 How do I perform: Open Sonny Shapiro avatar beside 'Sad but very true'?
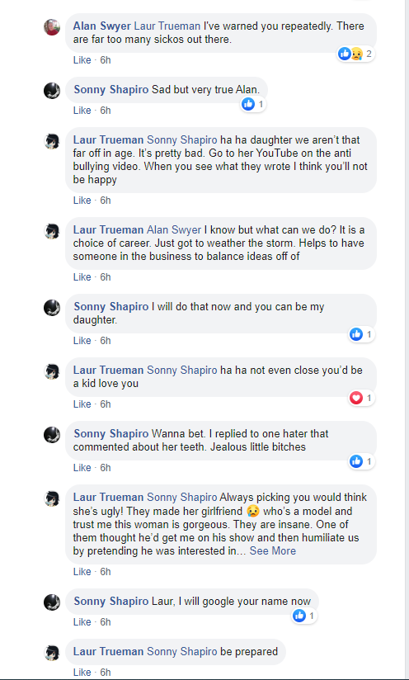click(x=52, y=91)
